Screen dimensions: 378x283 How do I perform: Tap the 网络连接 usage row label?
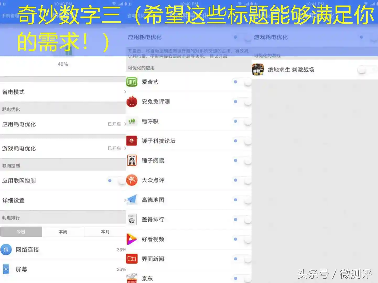tap(27, 250)
